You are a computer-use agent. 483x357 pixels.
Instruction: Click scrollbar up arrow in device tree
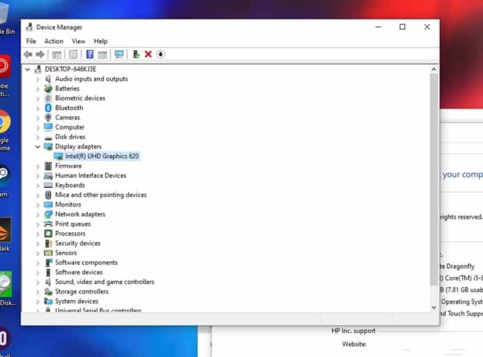(x=434, y=70)
